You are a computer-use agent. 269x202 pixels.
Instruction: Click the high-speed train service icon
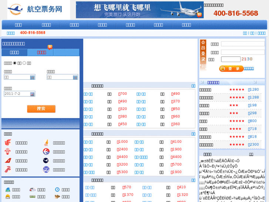pos(33,189)
